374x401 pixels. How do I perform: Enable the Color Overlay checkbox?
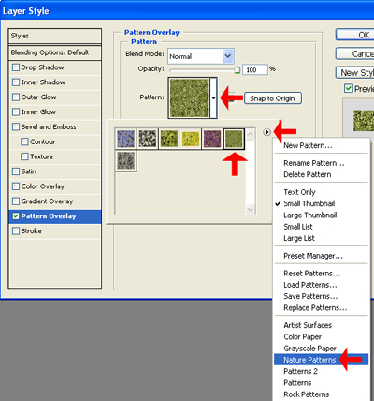tap(16, 186)
